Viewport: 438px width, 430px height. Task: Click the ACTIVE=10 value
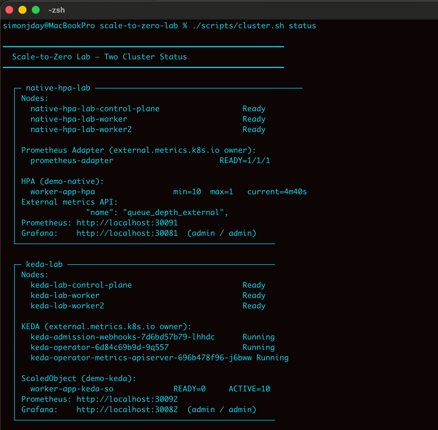coord(250,389)
